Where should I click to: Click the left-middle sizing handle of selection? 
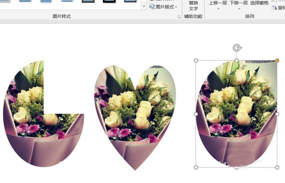[x=196, y=114]
